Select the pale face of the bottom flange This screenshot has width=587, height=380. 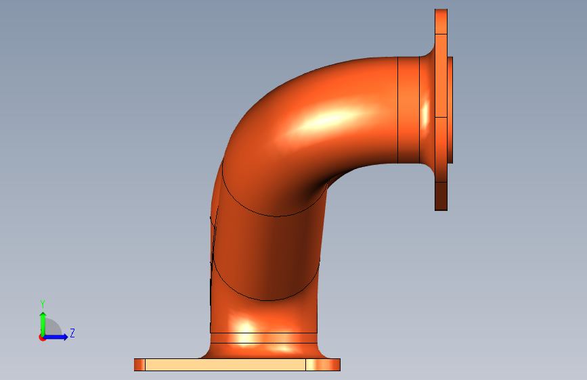(225, 364)
